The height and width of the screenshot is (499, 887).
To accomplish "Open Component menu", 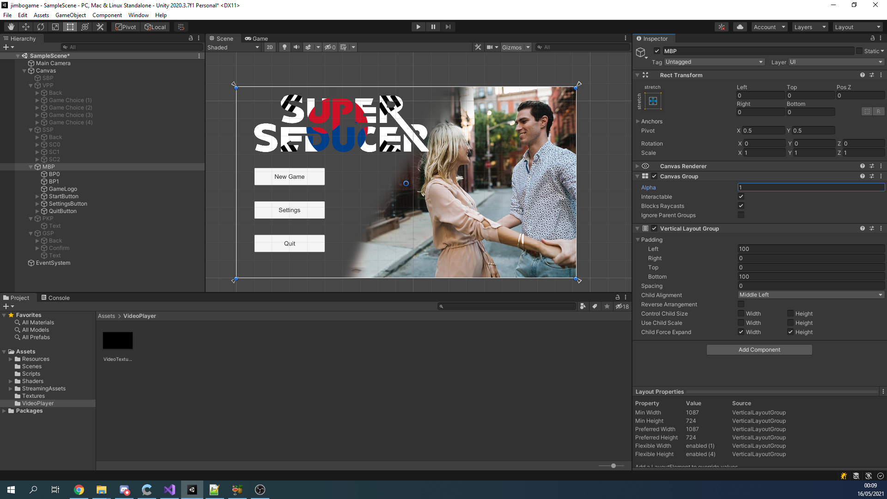I will (107, 15).
